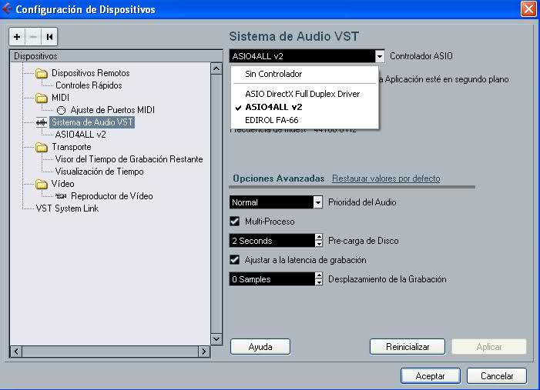Click device tree scroll right arrow
The image size is (540, 390).
click(x=204, y=352)
